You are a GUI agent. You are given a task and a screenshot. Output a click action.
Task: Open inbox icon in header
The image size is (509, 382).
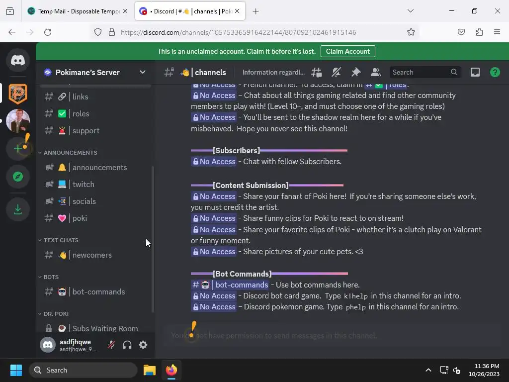[475, 73]
